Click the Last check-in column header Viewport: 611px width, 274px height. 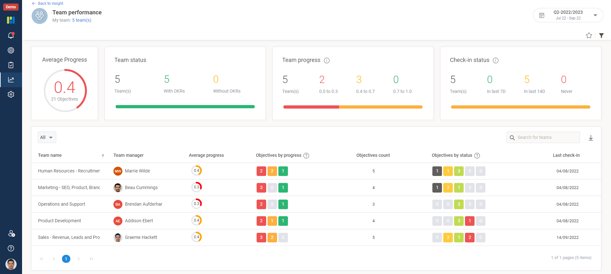tap(566, 155)
